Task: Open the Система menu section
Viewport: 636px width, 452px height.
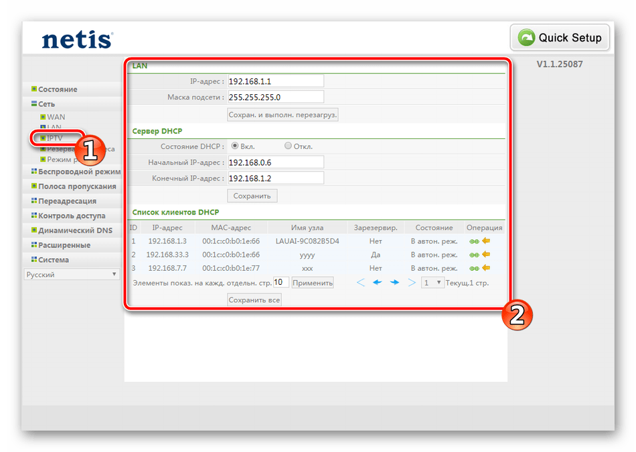Action: (53, 260)
